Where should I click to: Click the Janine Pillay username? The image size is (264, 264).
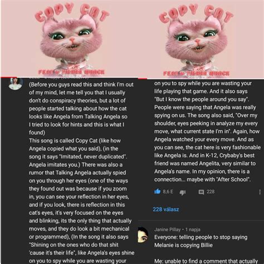point(167,229)
